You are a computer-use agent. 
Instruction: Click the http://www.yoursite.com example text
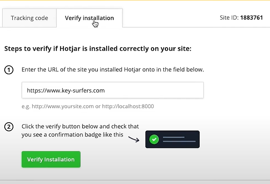(x=63, y=106)
